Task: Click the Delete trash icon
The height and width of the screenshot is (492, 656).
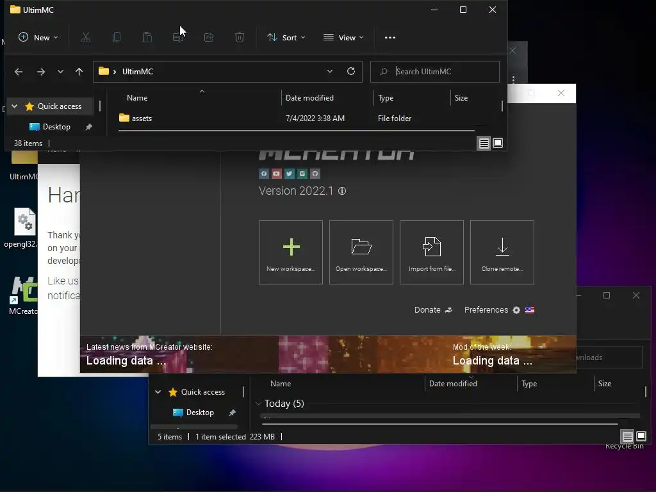Action: [x=240, y=38]
